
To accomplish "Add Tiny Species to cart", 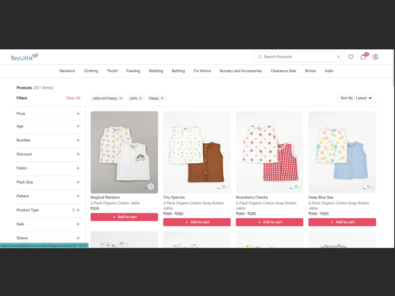I will [197, 222].
